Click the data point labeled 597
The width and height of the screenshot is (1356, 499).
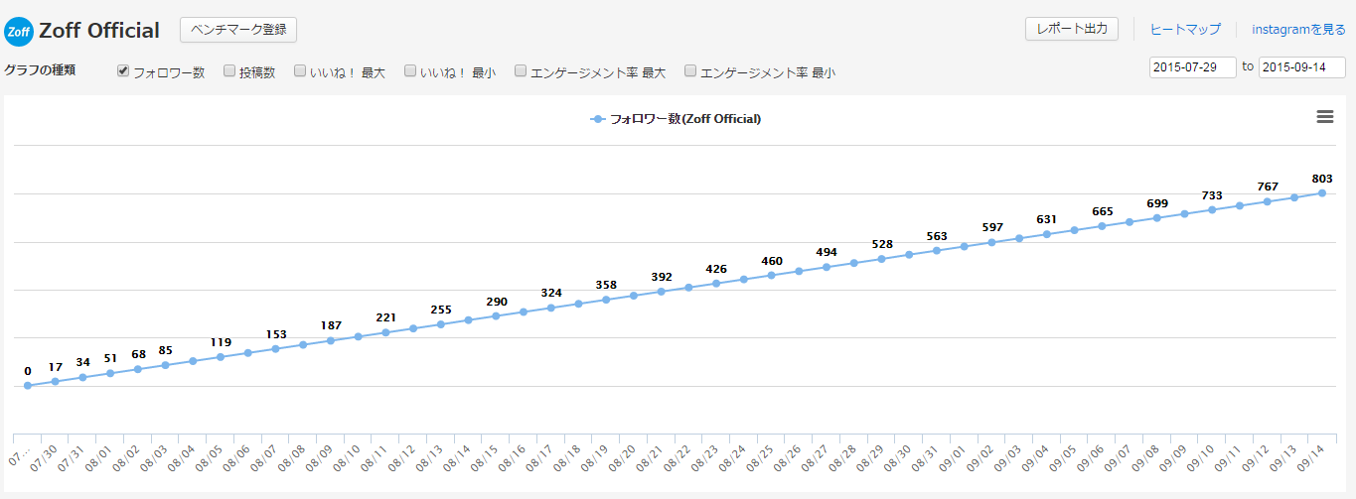click(991, 242)
